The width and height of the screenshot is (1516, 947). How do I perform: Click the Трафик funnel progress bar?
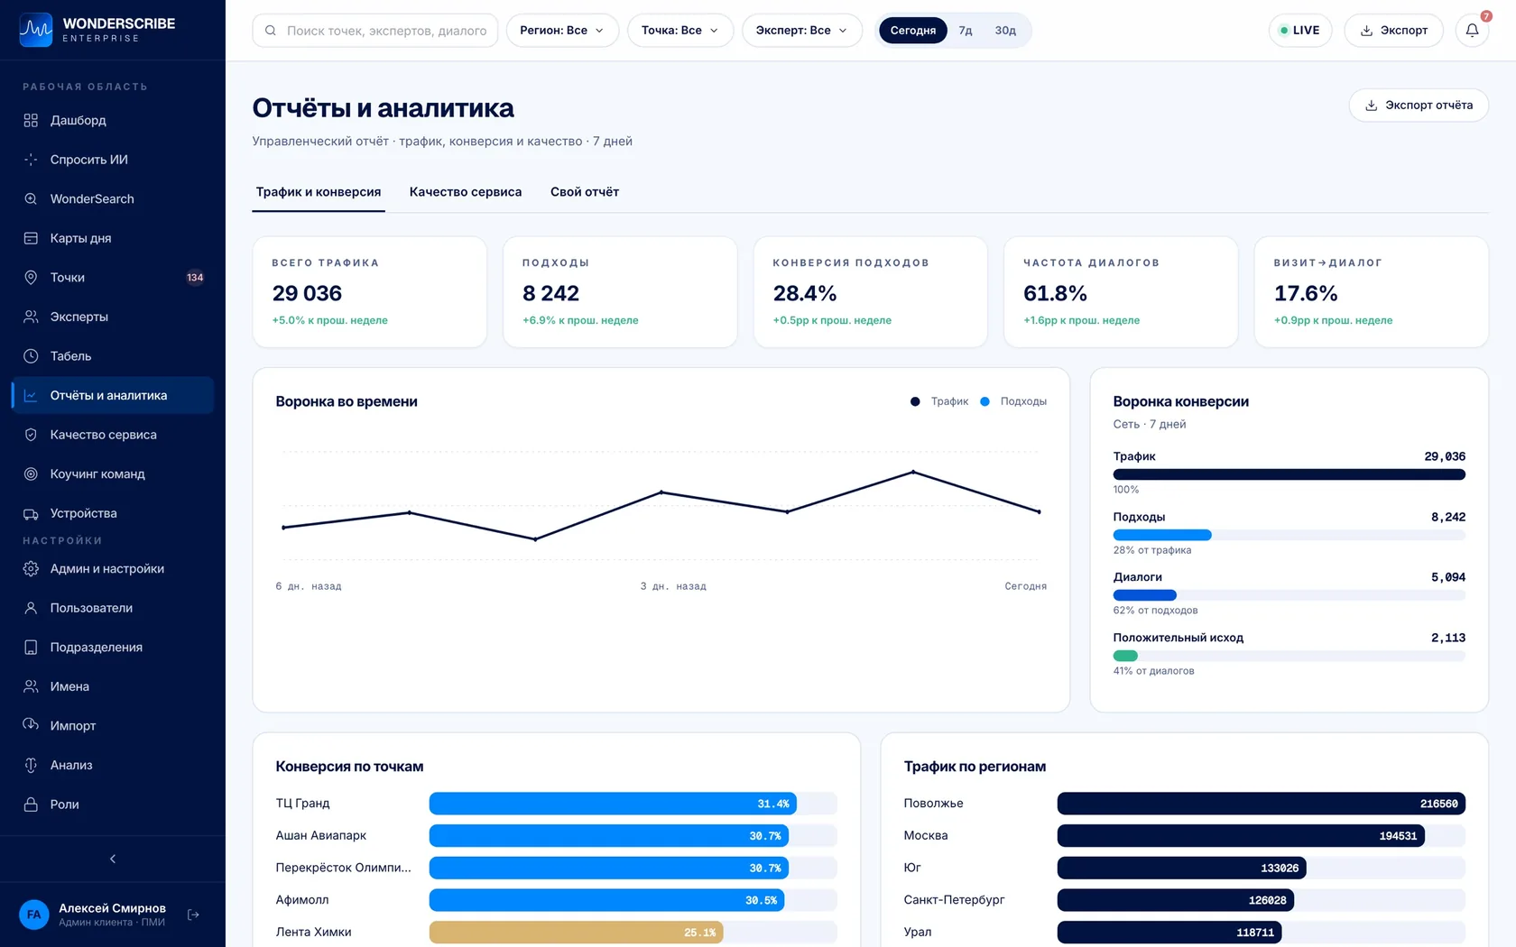tap(1290, 474)
